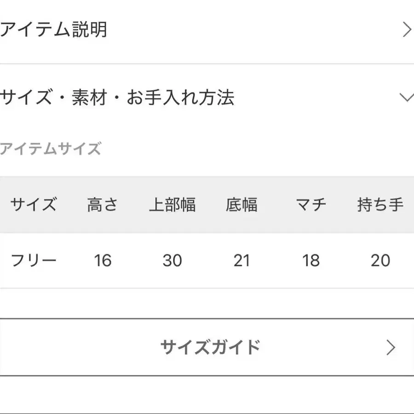
Task: Select the フリー size row label
Action: [34, 261]
